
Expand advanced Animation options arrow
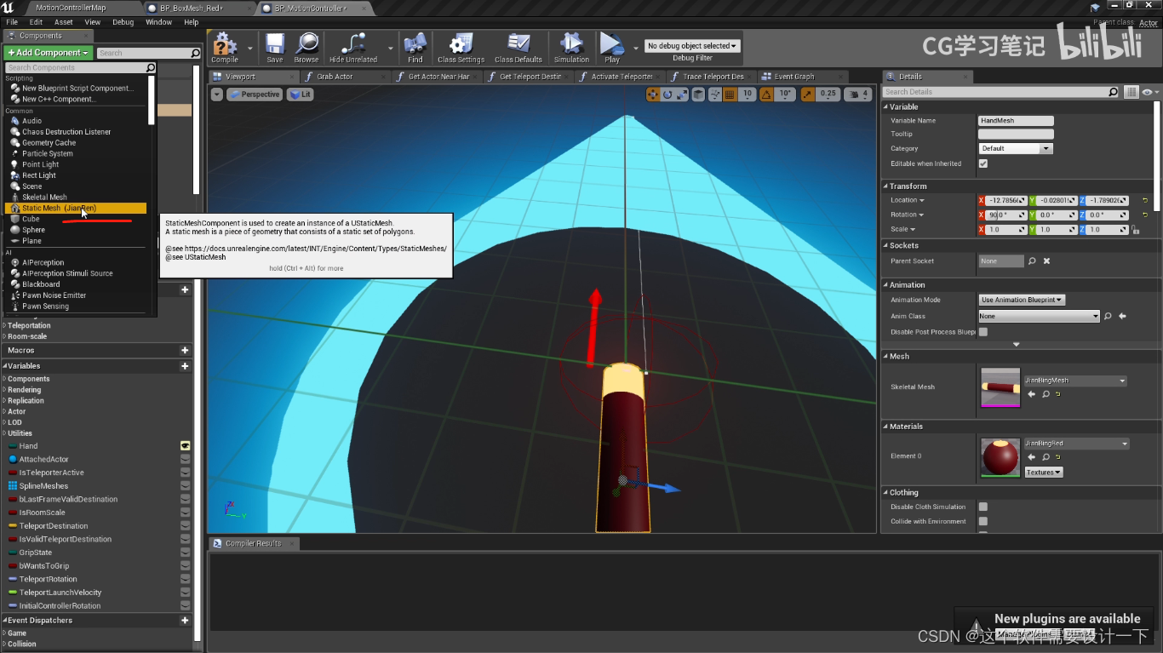[1016, 344]
